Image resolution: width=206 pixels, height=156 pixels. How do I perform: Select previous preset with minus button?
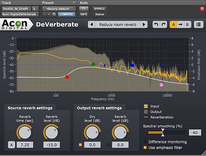click(x=44, y=14)
